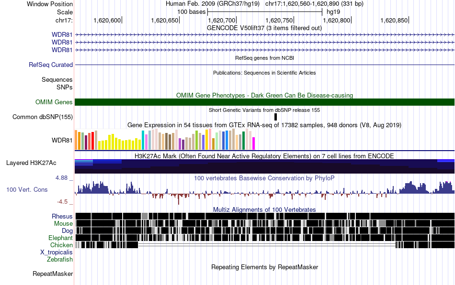This screenshot has width=455, height=285.
Task: Click the RefSeq genes from NCBI title
Action: pos(265,58)
